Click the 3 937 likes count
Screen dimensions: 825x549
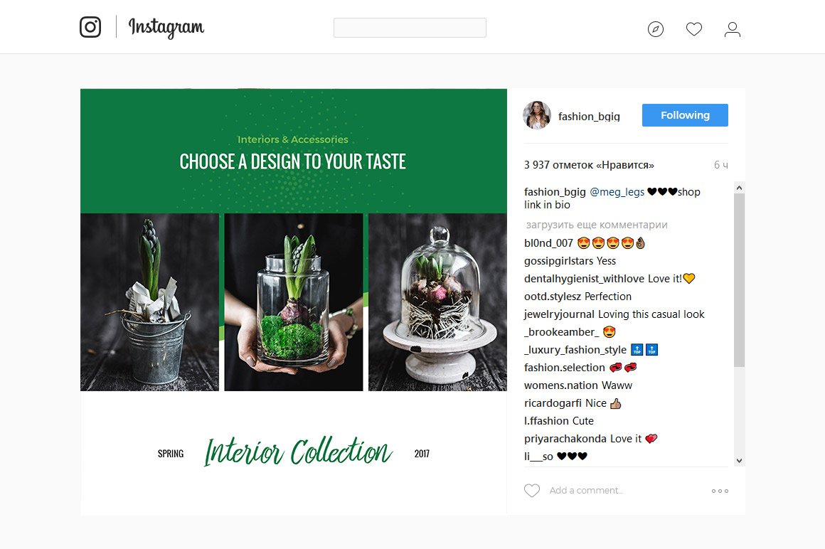pos(589,165)
